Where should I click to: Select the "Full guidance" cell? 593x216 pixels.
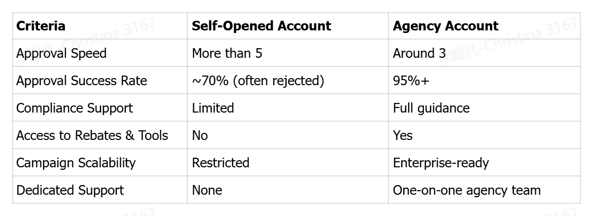click(431, 108)
